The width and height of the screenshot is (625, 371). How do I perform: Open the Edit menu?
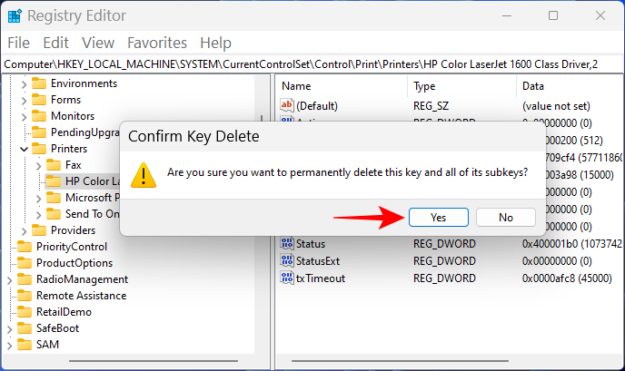click(x=55, y=43)
